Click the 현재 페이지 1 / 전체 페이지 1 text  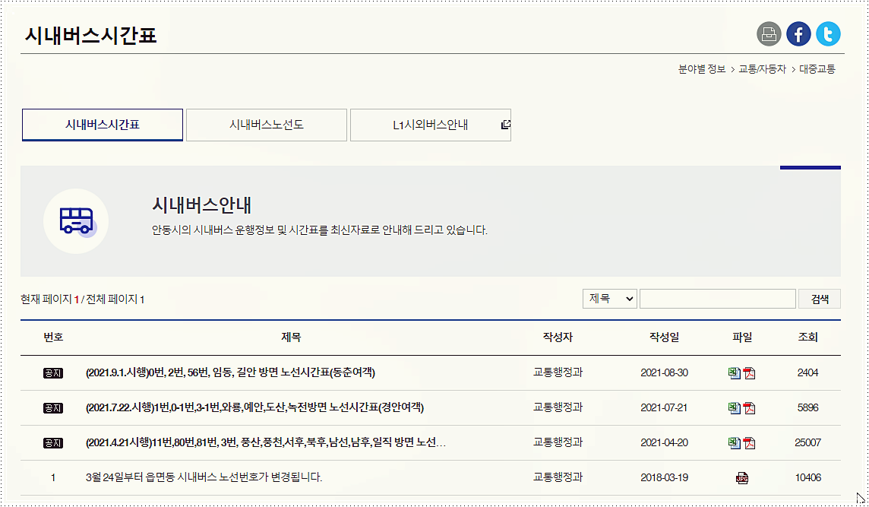[x=83, y=299]
